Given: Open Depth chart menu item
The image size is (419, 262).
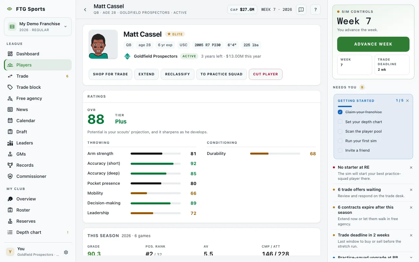Looking at the screenshot, I should tap(38, 232).
